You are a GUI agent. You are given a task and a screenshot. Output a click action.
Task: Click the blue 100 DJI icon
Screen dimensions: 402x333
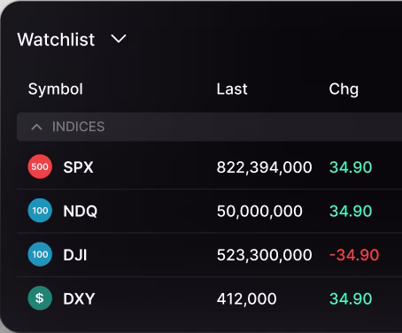[40, 254]
